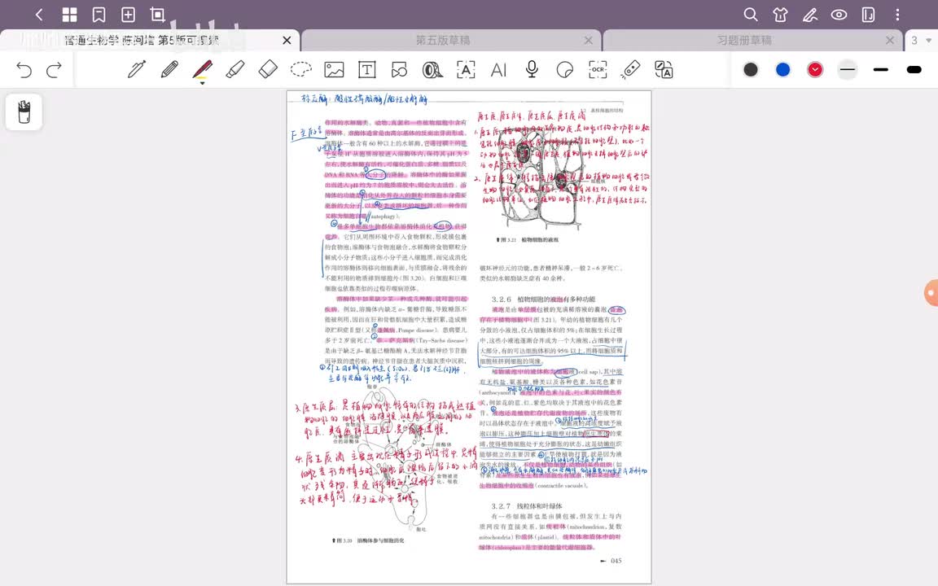
Task: Open the shirt theme icon
Action: (x=780, y=15)
